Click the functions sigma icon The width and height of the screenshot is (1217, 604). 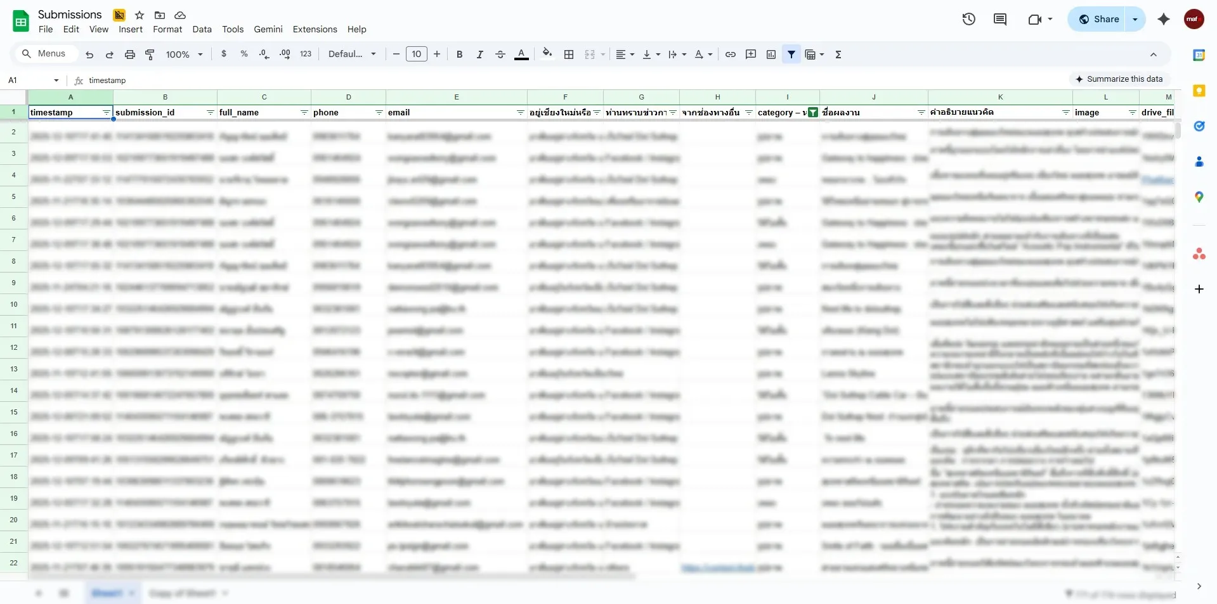[x=838, y=55]
